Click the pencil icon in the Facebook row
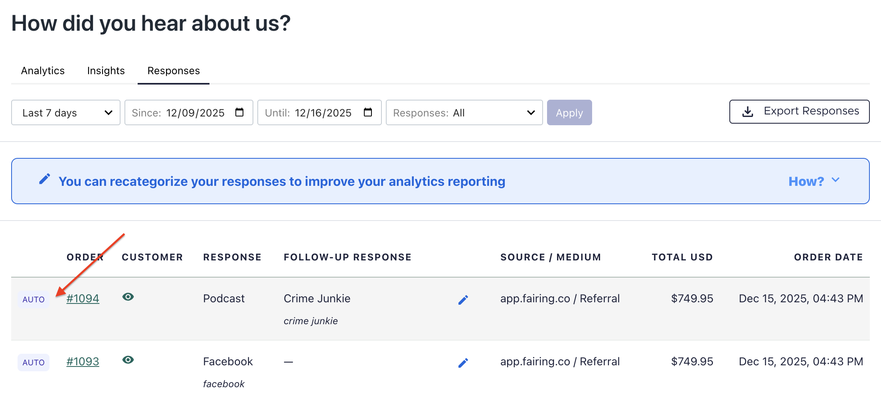 click(463, 363)
